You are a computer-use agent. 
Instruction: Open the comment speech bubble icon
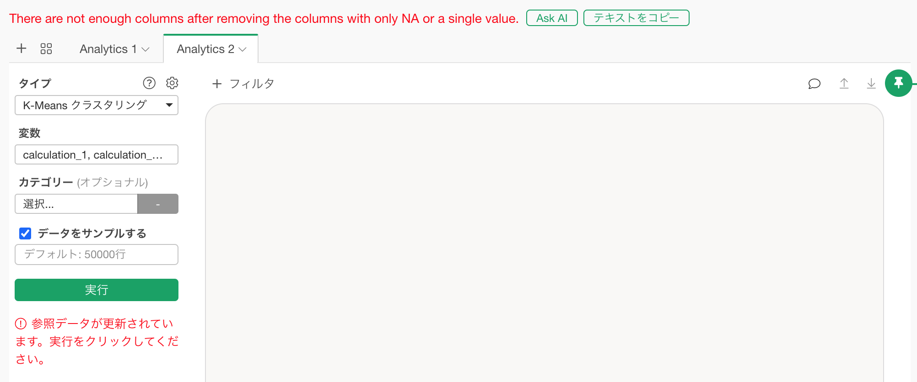[x=814, y=84]
